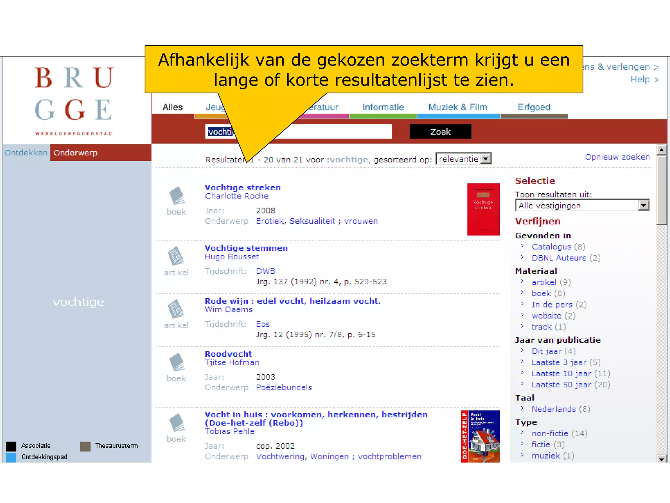This screenshot has height=503, width=670.
Task: Expand the boek (8) filter arrow
Action: 522,292
